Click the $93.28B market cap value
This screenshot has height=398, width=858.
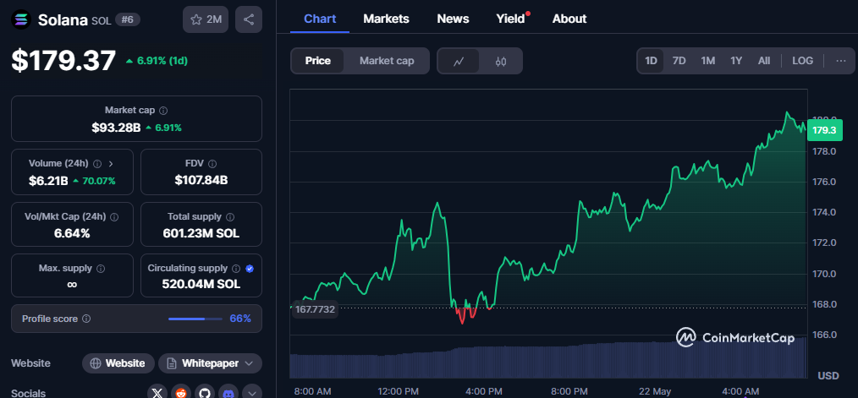point(116,128)
